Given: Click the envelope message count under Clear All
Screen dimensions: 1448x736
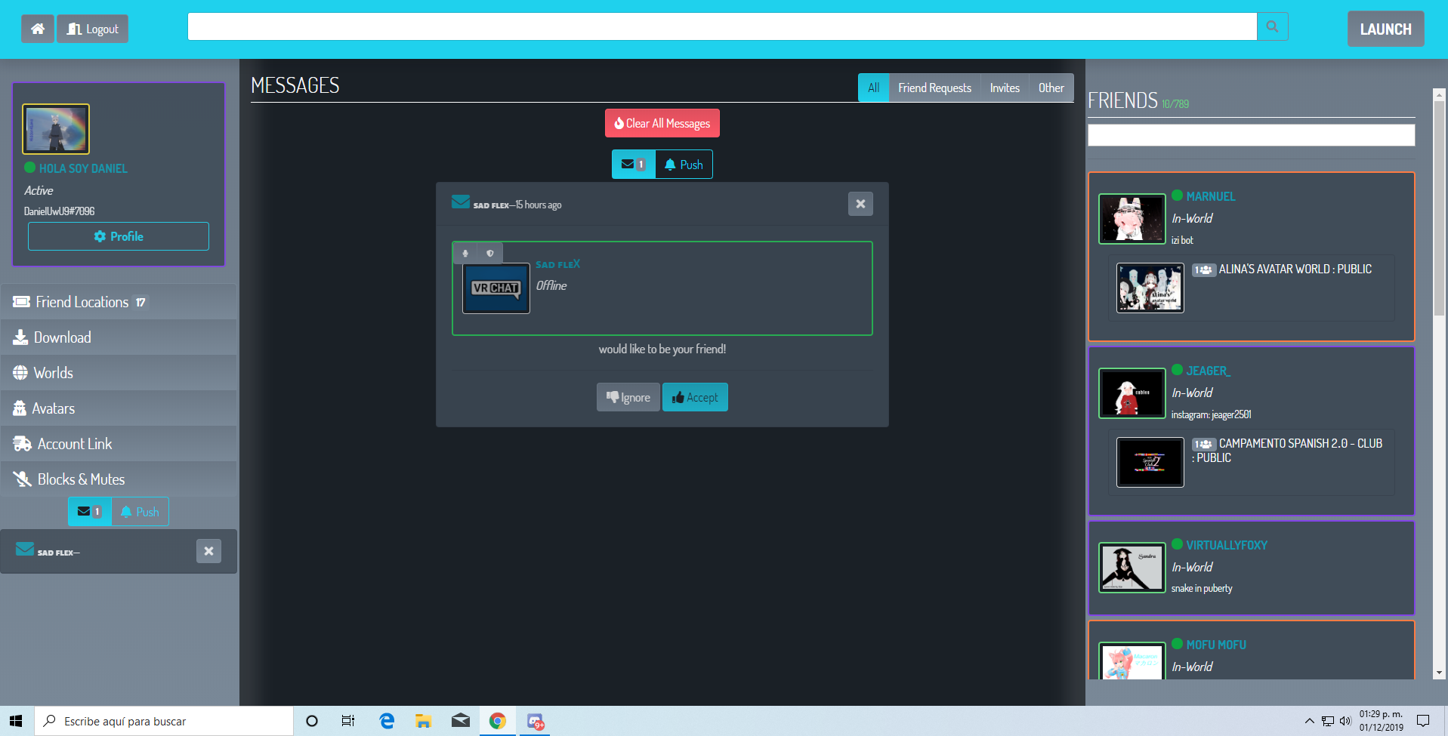Looking at the screenshot, I should tap(634, 164).
